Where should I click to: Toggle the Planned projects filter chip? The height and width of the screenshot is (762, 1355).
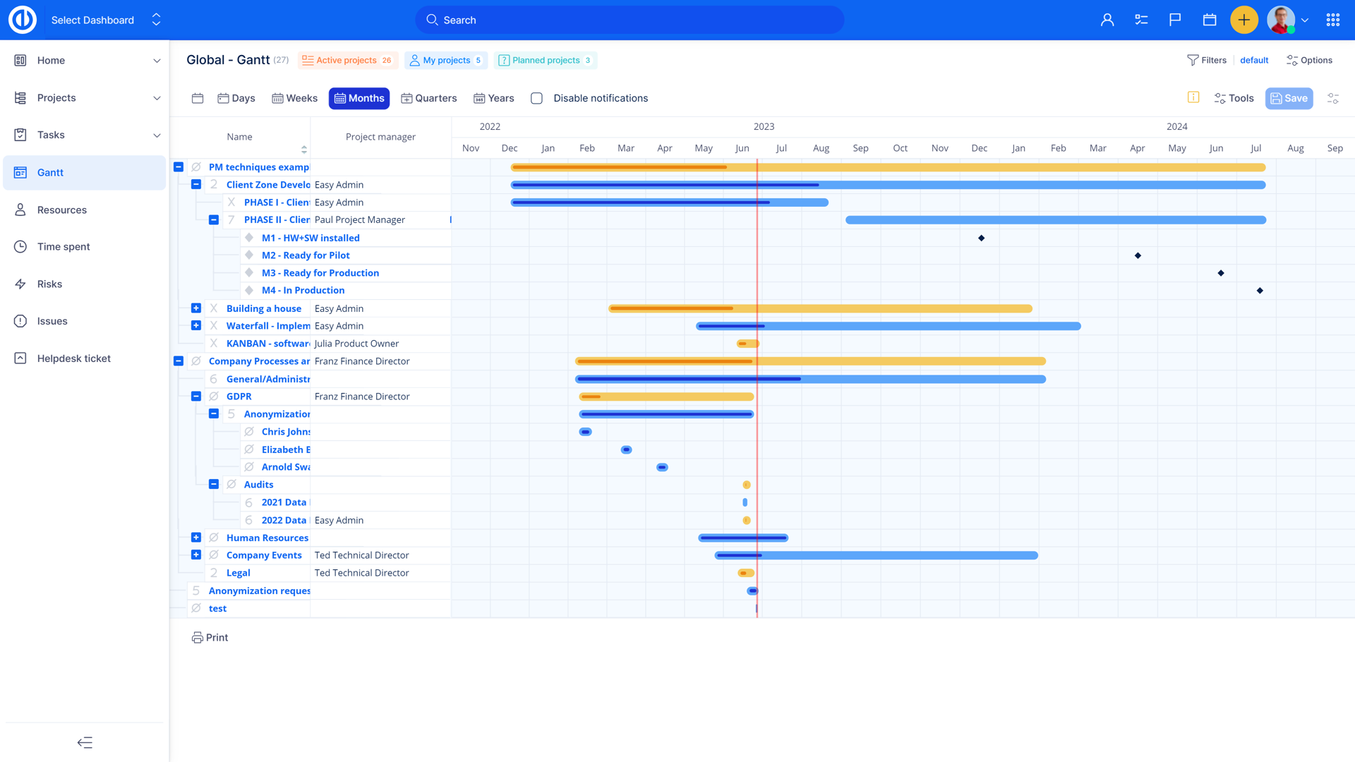click(545, 60)
